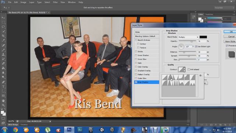Select the Rectangle shape tool
Screen dimensions: 236x133
[x=3, y=96]
